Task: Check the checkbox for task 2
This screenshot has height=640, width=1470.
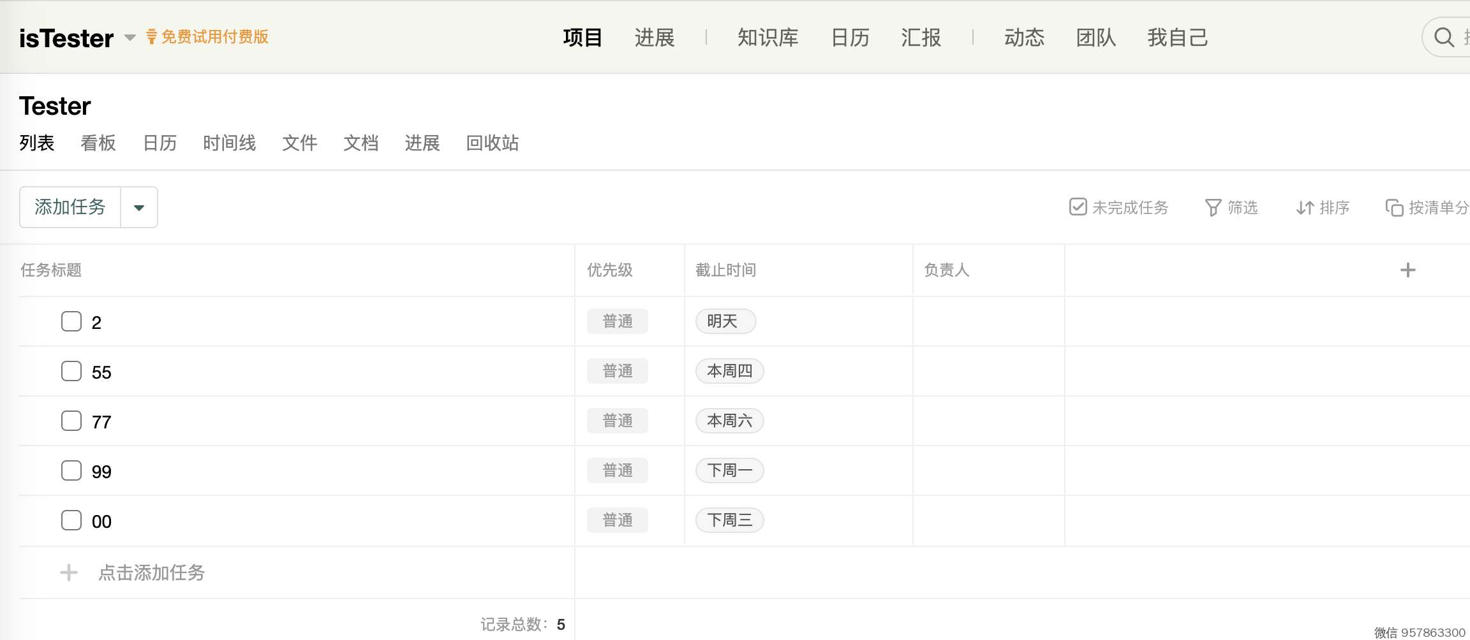Action: [71, 321]
